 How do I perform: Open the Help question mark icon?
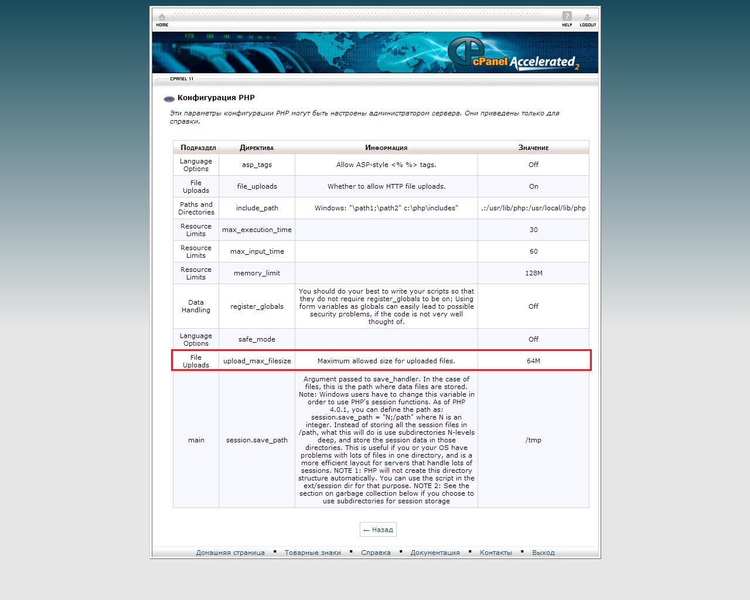click(x=567, y=17)
